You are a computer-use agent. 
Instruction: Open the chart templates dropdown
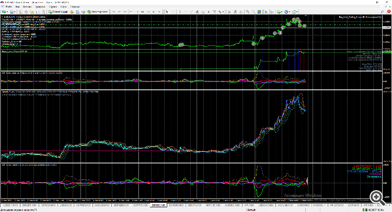point(295,11)
